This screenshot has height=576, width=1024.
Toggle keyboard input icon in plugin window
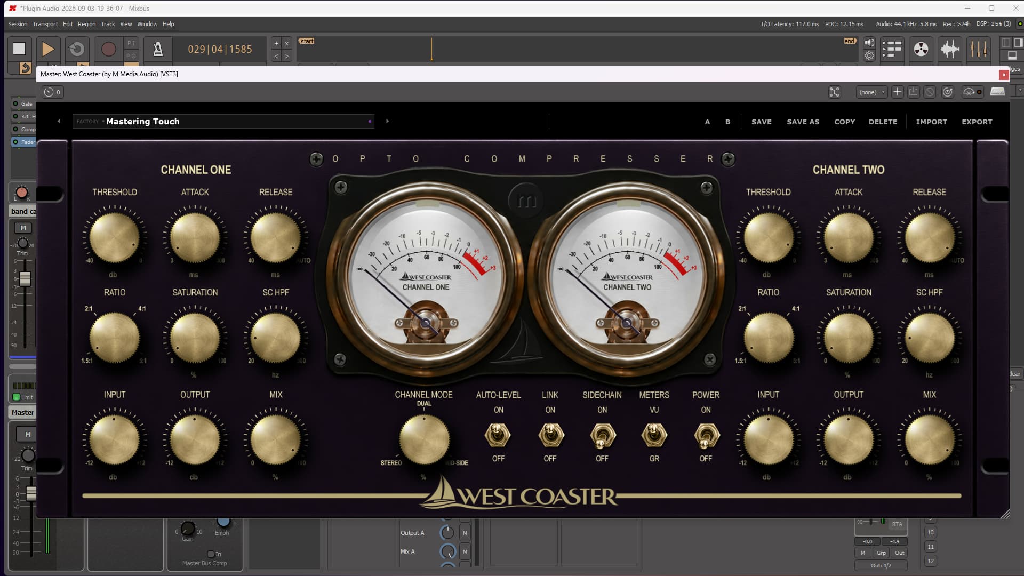click(x=997, y=92)
